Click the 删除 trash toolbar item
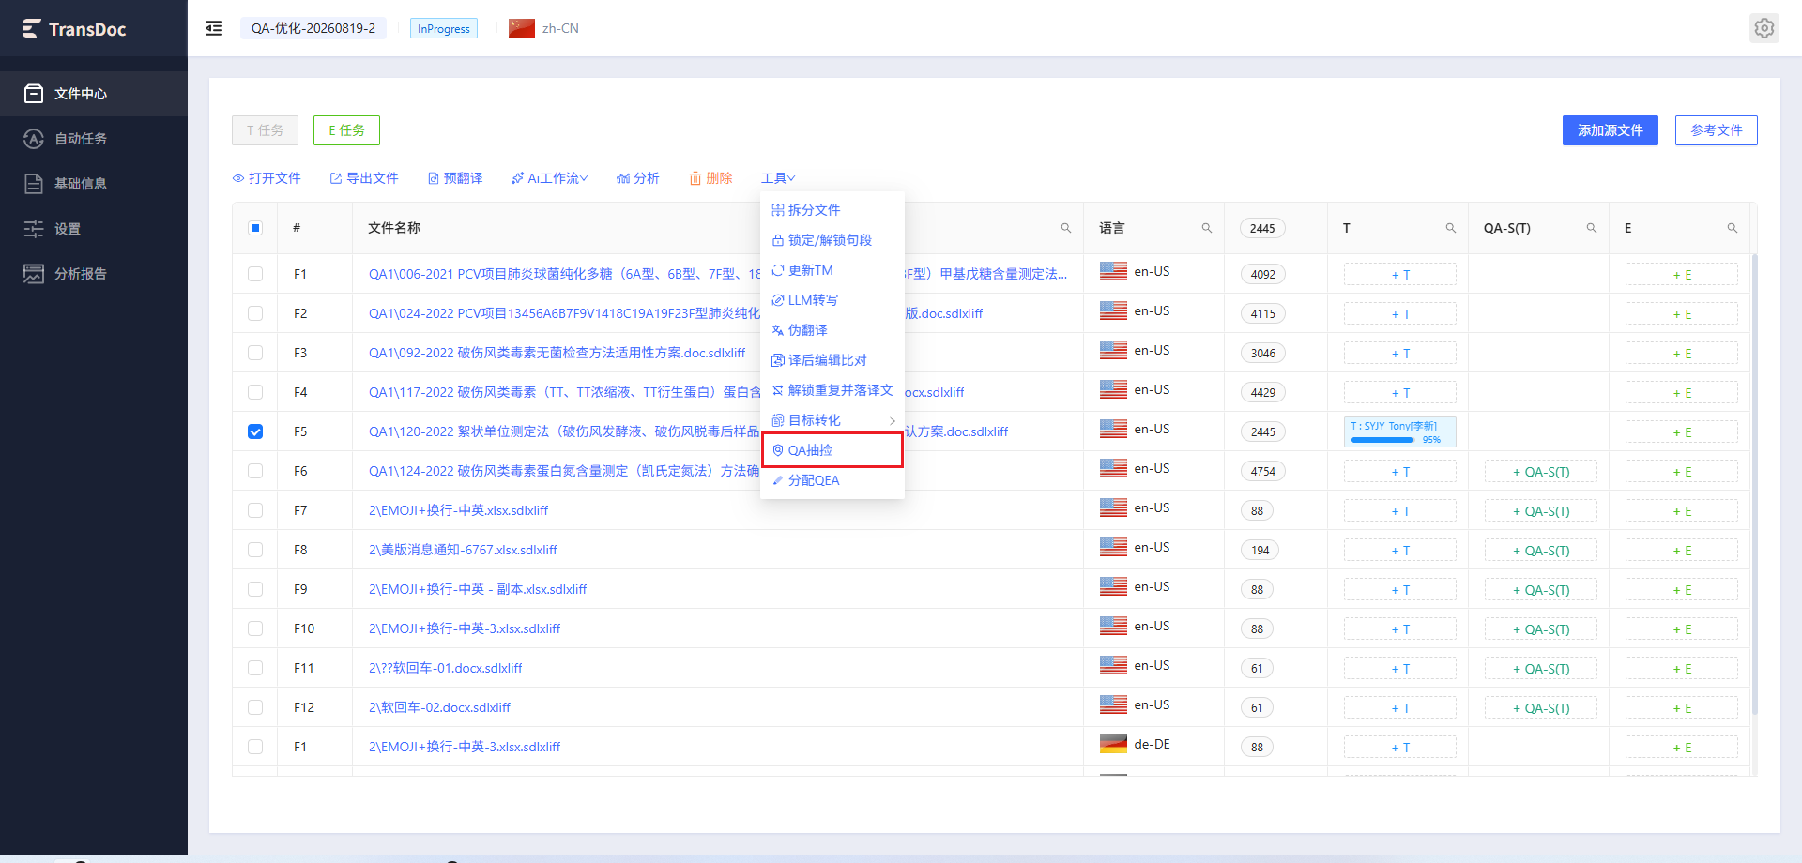The image size is (1802, 863). pyautogui.click(x=710, y=178)
